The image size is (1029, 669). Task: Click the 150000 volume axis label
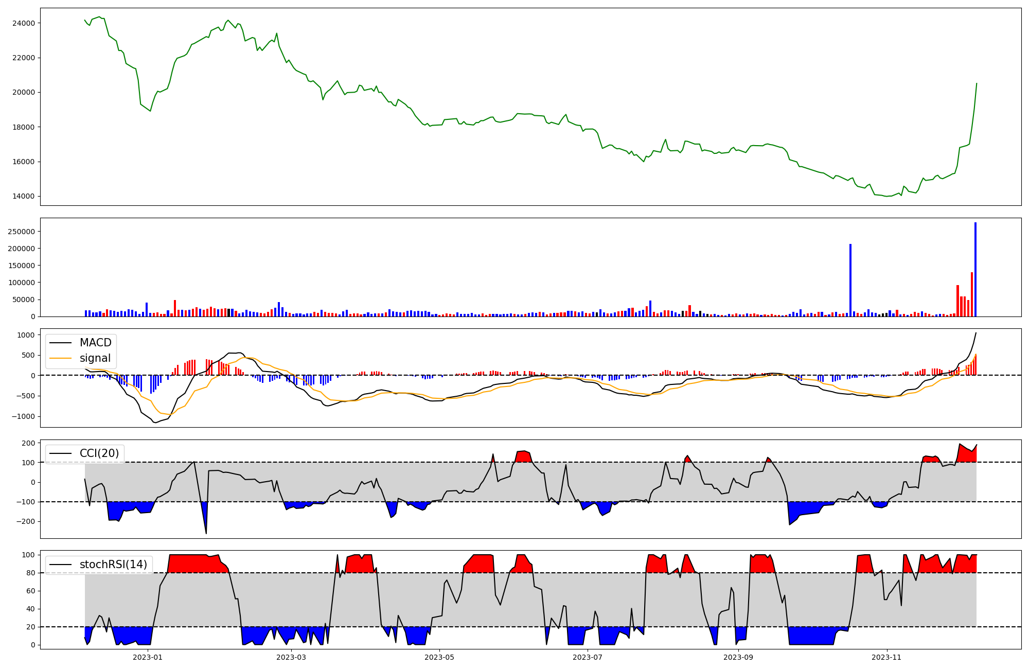click(22, 266)
